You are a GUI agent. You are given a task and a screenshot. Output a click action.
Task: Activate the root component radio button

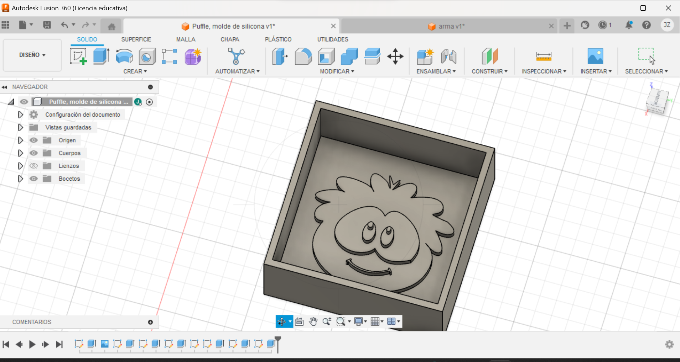tap(150, 102)
